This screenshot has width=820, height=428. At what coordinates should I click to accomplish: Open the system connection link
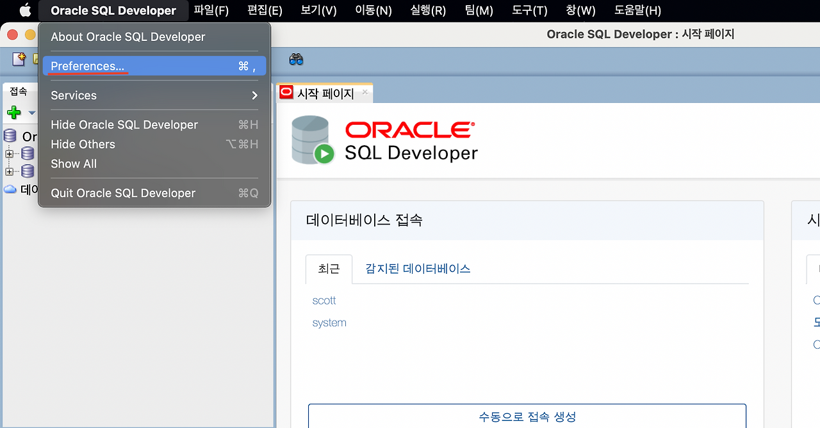point(329,322)
